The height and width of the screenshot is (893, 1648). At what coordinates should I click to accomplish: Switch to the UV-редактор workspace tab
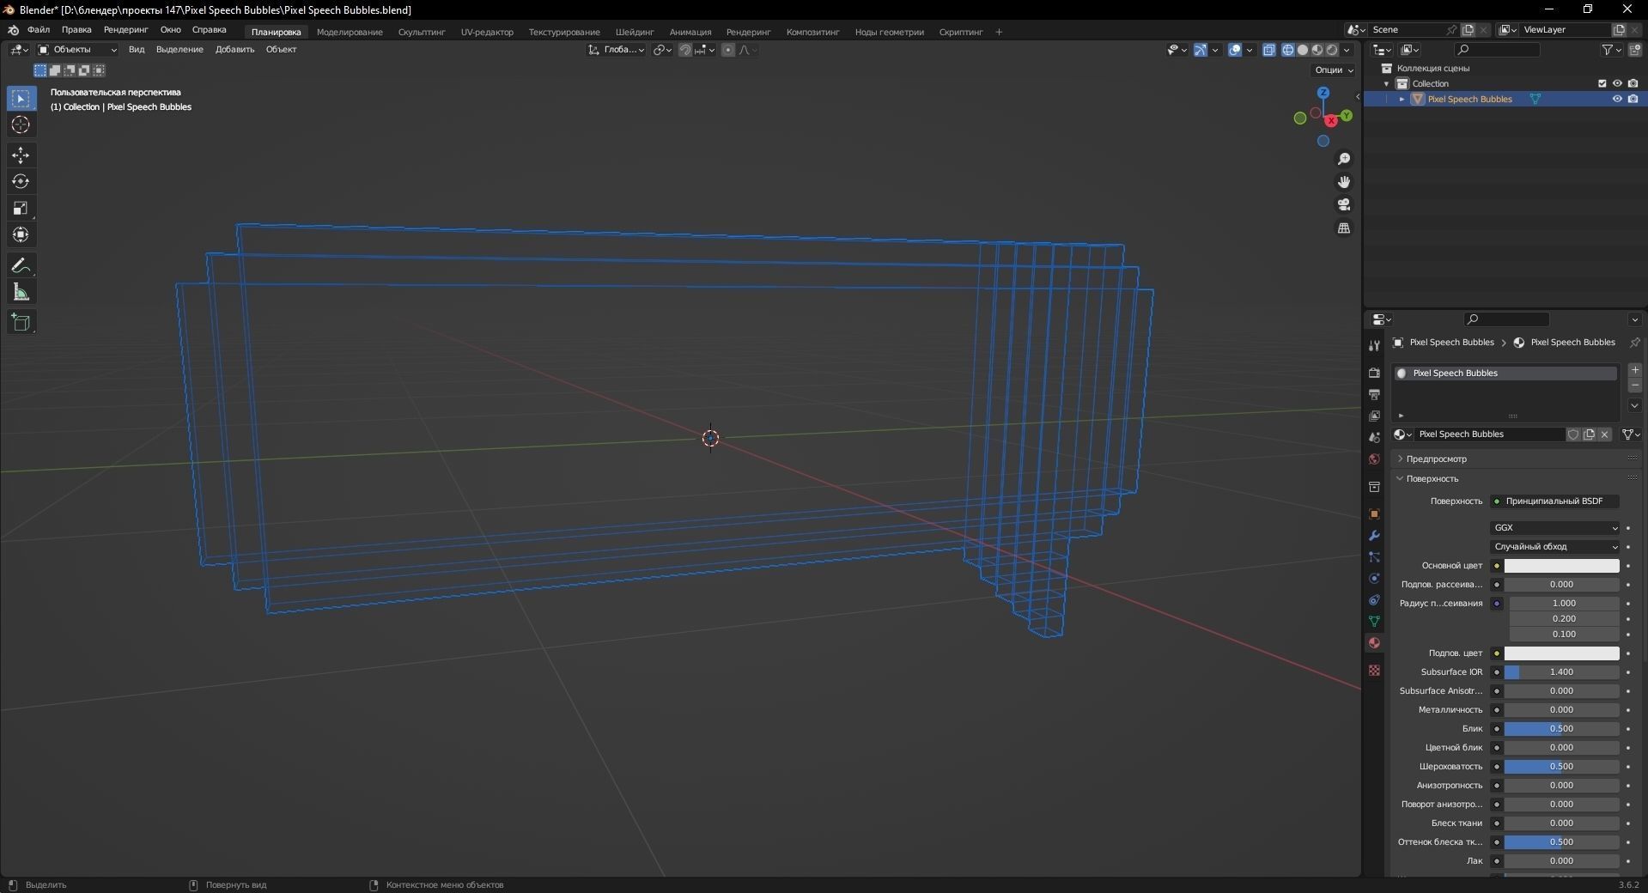tap(487, 32)
